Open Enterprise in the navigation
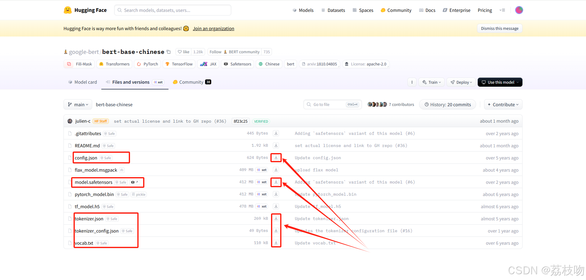This screenshot has width=586, height=280. pos(457,10)
